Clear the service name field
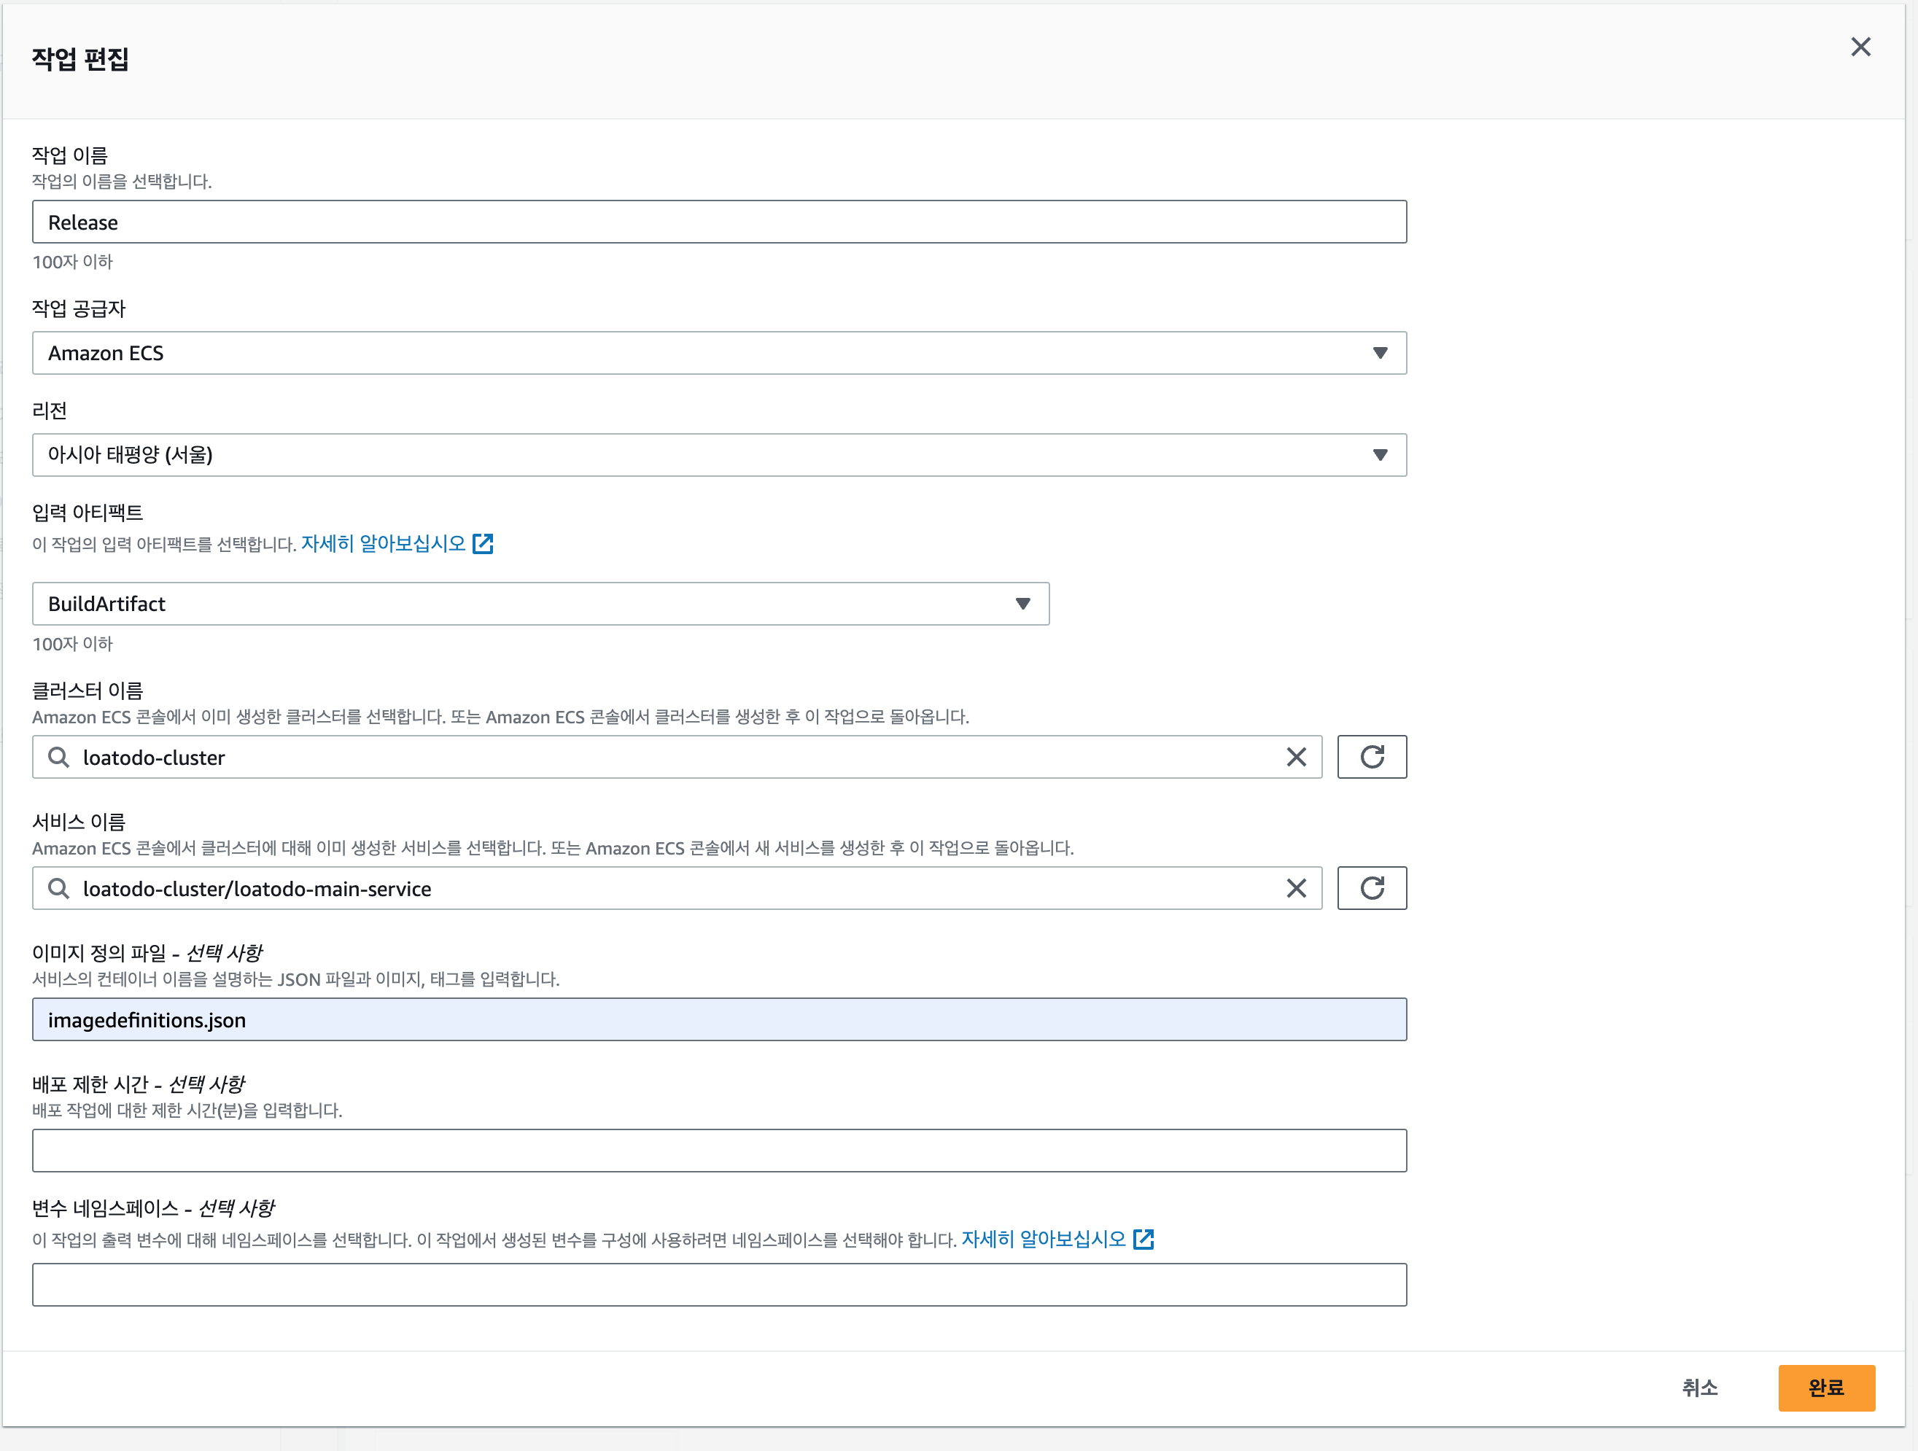 pyautogui.click(x=1295, y=888)
